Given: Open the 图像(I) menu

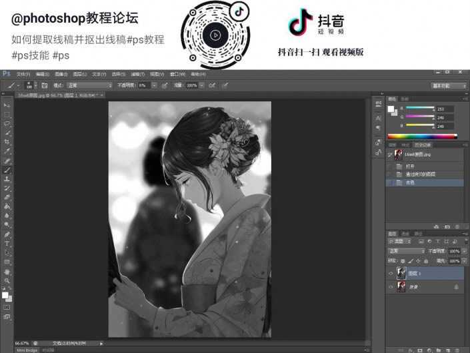Looking at the screenshot, I should [x=61, y=74].
